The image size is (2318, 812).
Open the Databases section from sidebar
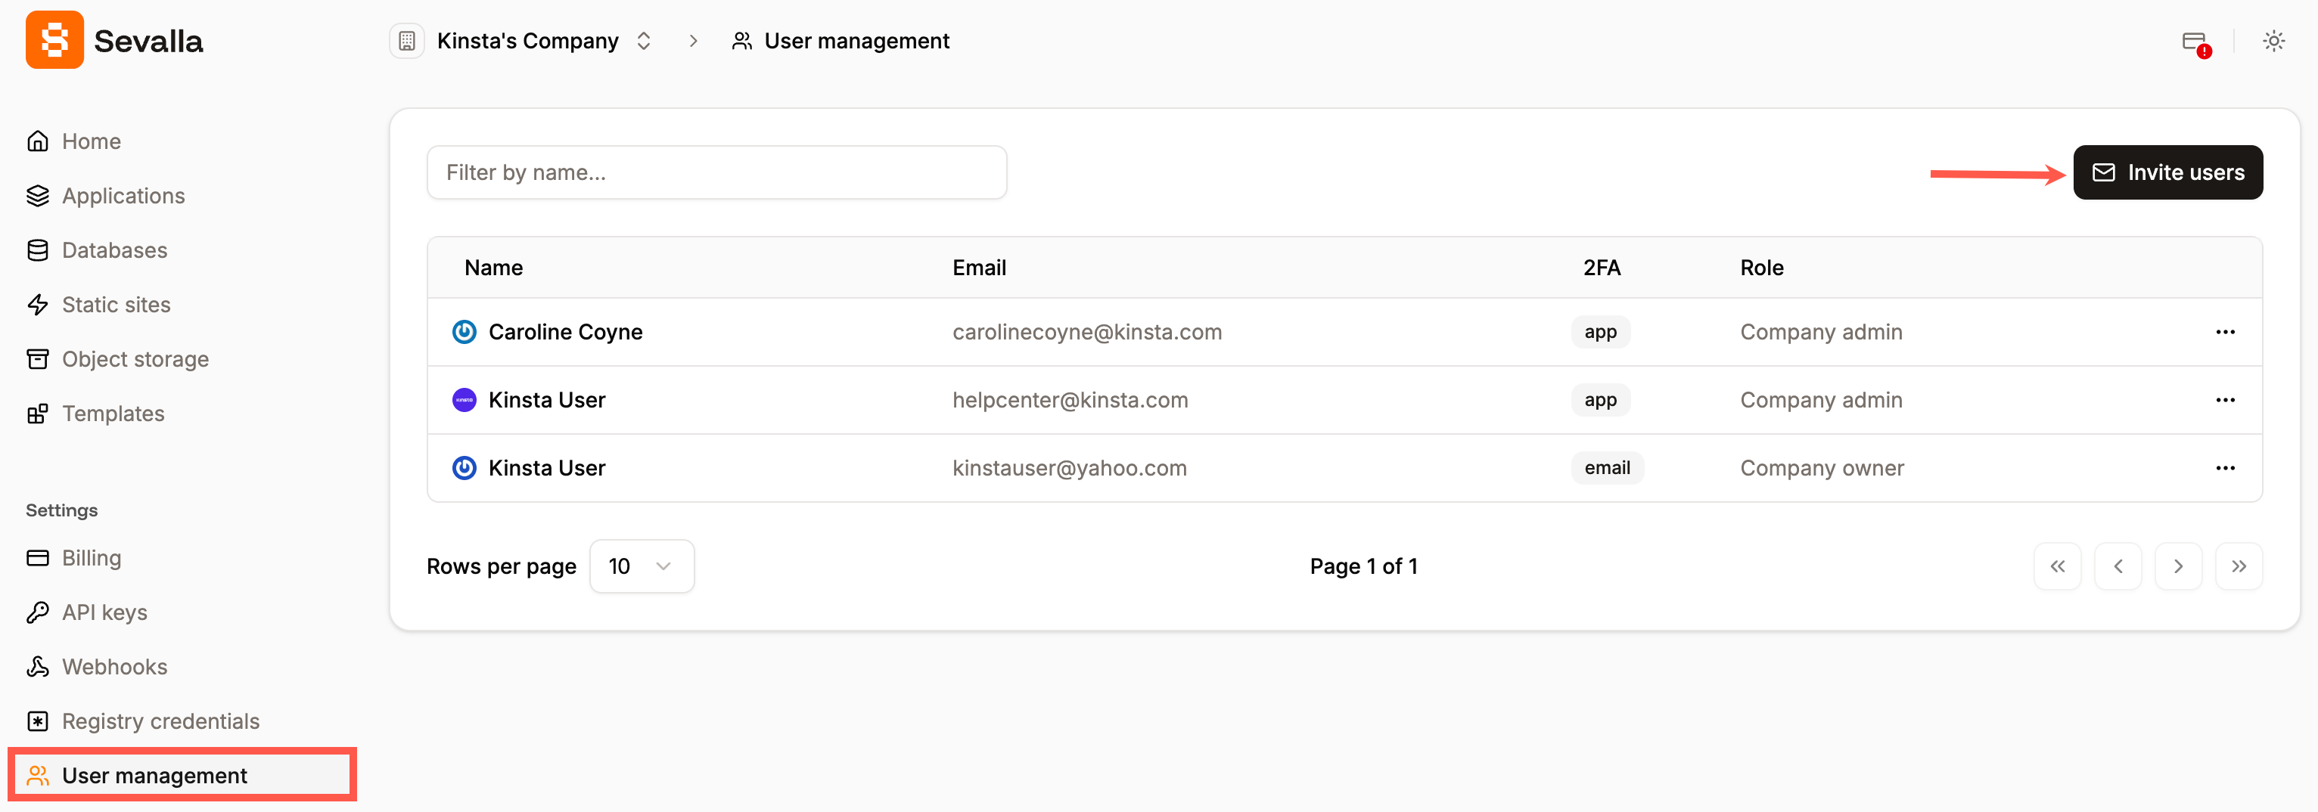coord(114,250)
